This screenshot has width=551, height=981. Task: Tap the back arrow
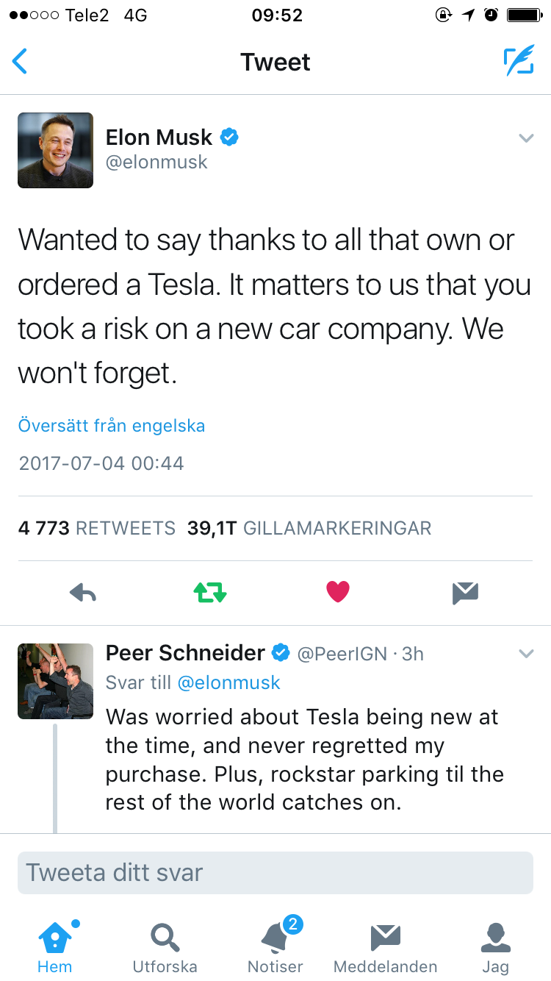pos(20,62)
